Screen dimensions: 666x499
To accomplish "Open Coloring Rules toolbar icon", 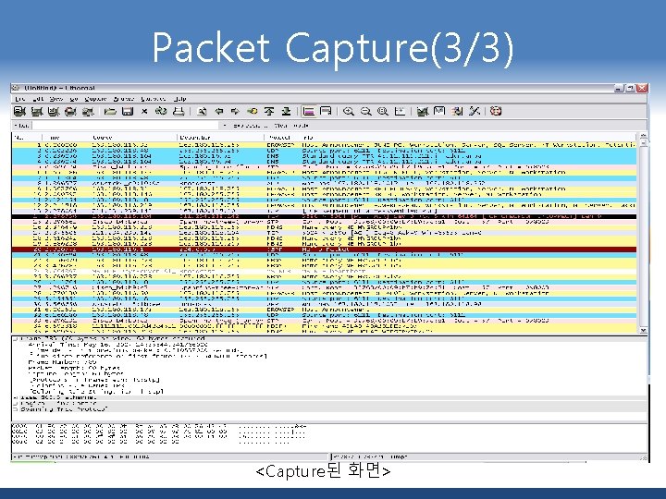I will (x=457, y=112).
